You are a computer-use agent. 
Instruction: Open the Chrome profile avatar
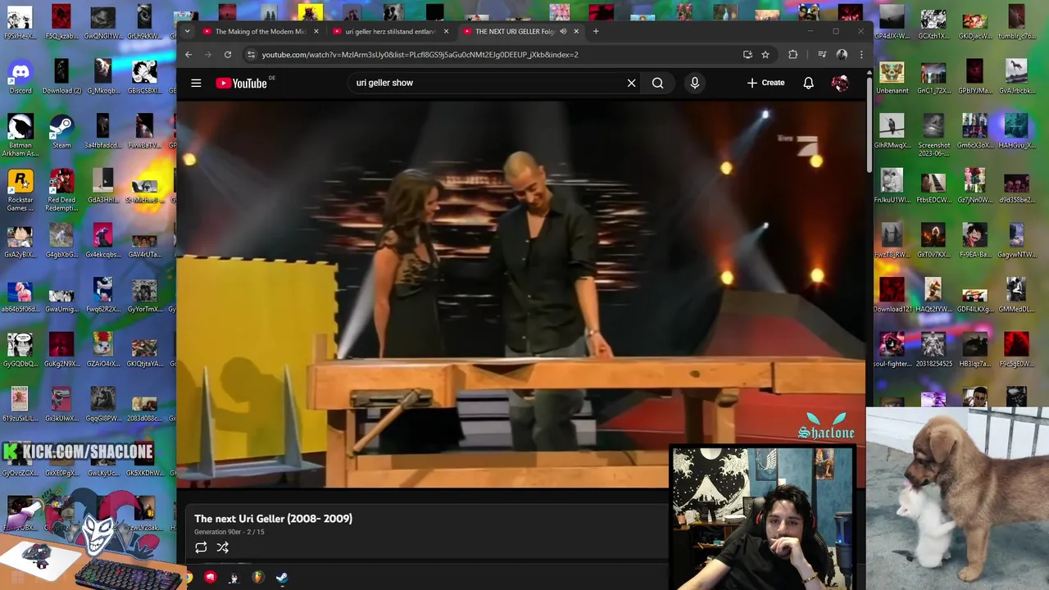pos(842,54)
